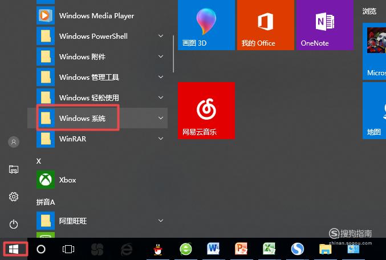Click the Windows Start button
The width and height of the screenshot is (386, 260).
pyautogui.click(x=14, y=249)
